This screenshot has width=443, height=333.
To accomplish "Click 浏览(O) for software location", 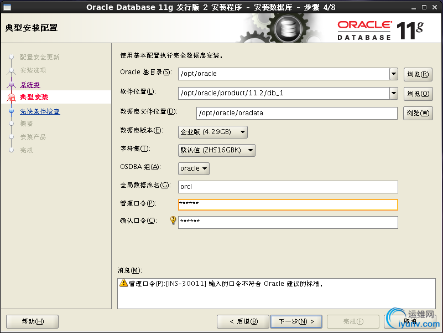I will tap(418, 94).
